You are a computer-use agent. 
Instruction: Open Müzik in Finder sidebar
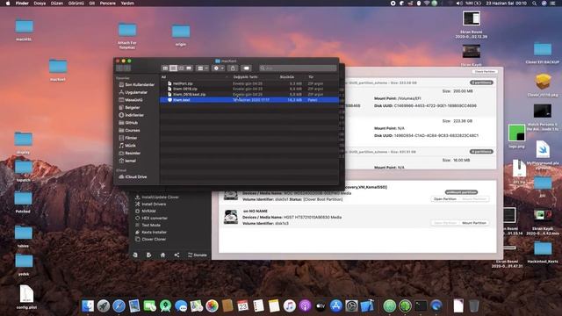(x=127, y=146)
